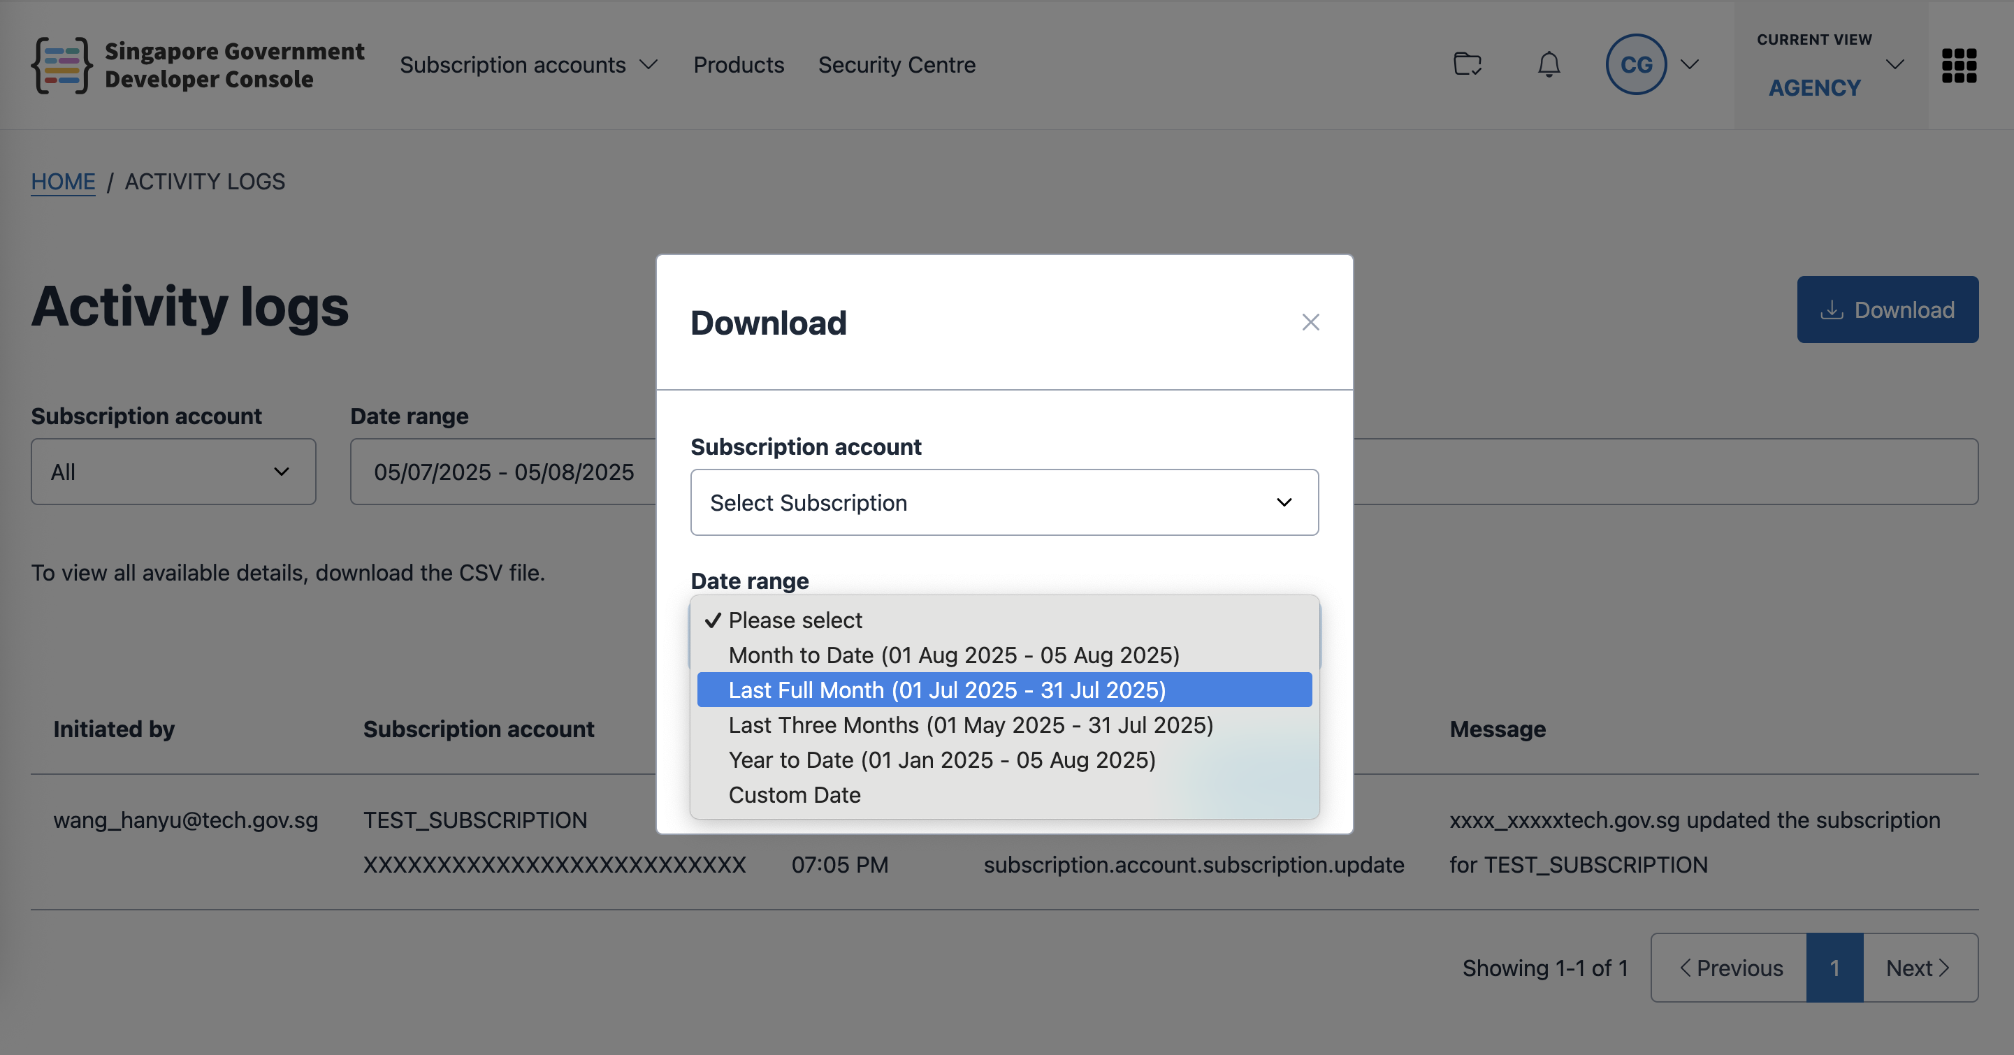Follow the HOME breadcrumb link
The width and height of the screenshot is (2014, 1055).
(x=63, y=181)
